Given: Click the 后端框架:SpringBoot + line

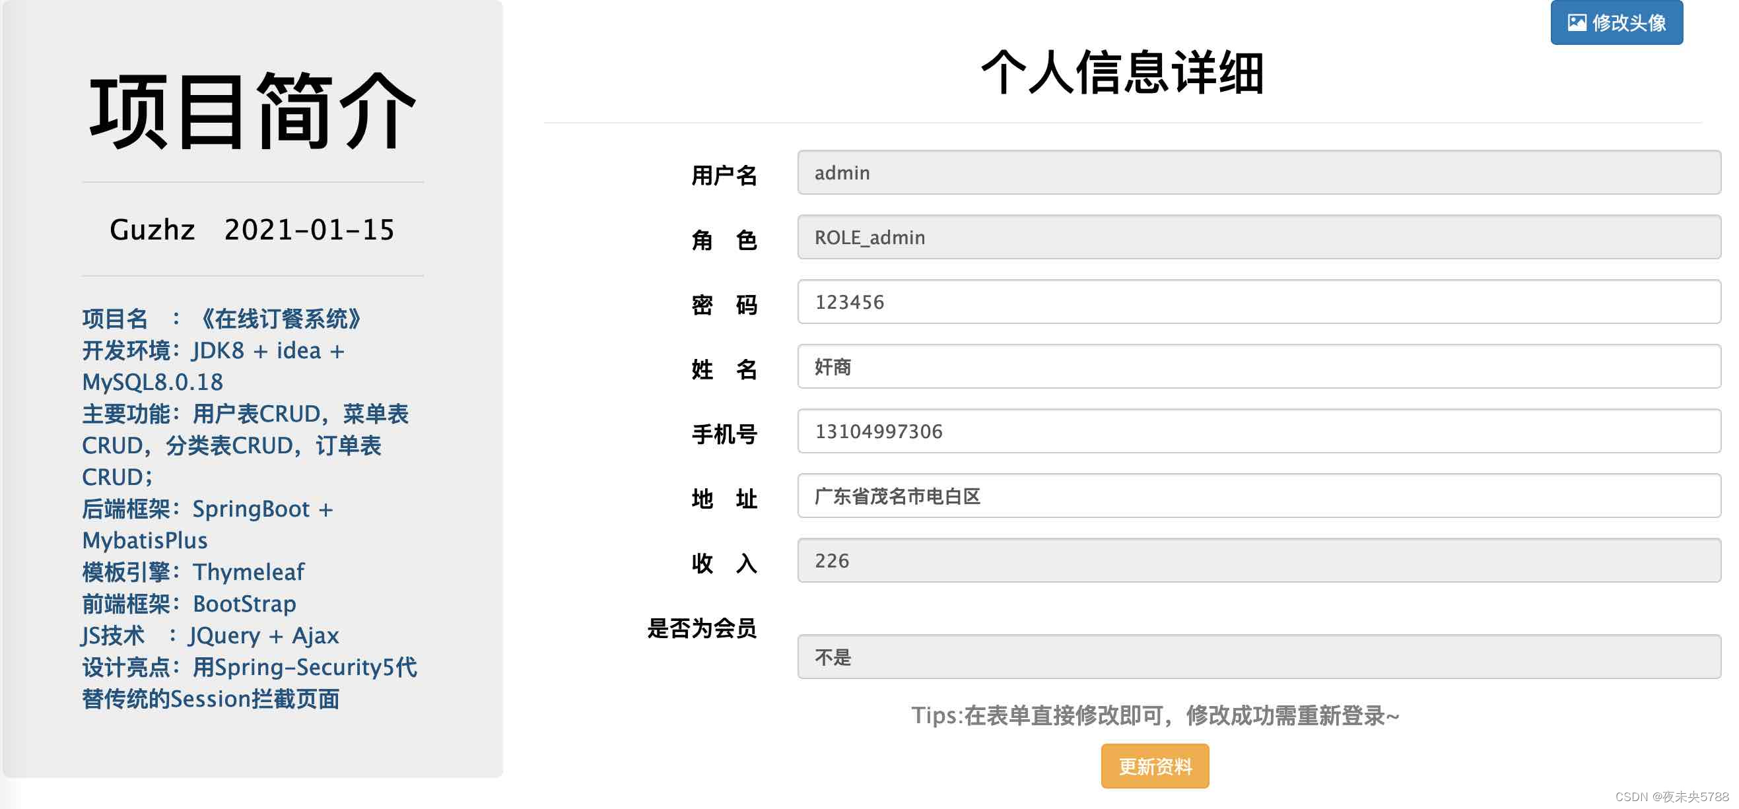Looking at the screenshot, I should pos(208,509).
